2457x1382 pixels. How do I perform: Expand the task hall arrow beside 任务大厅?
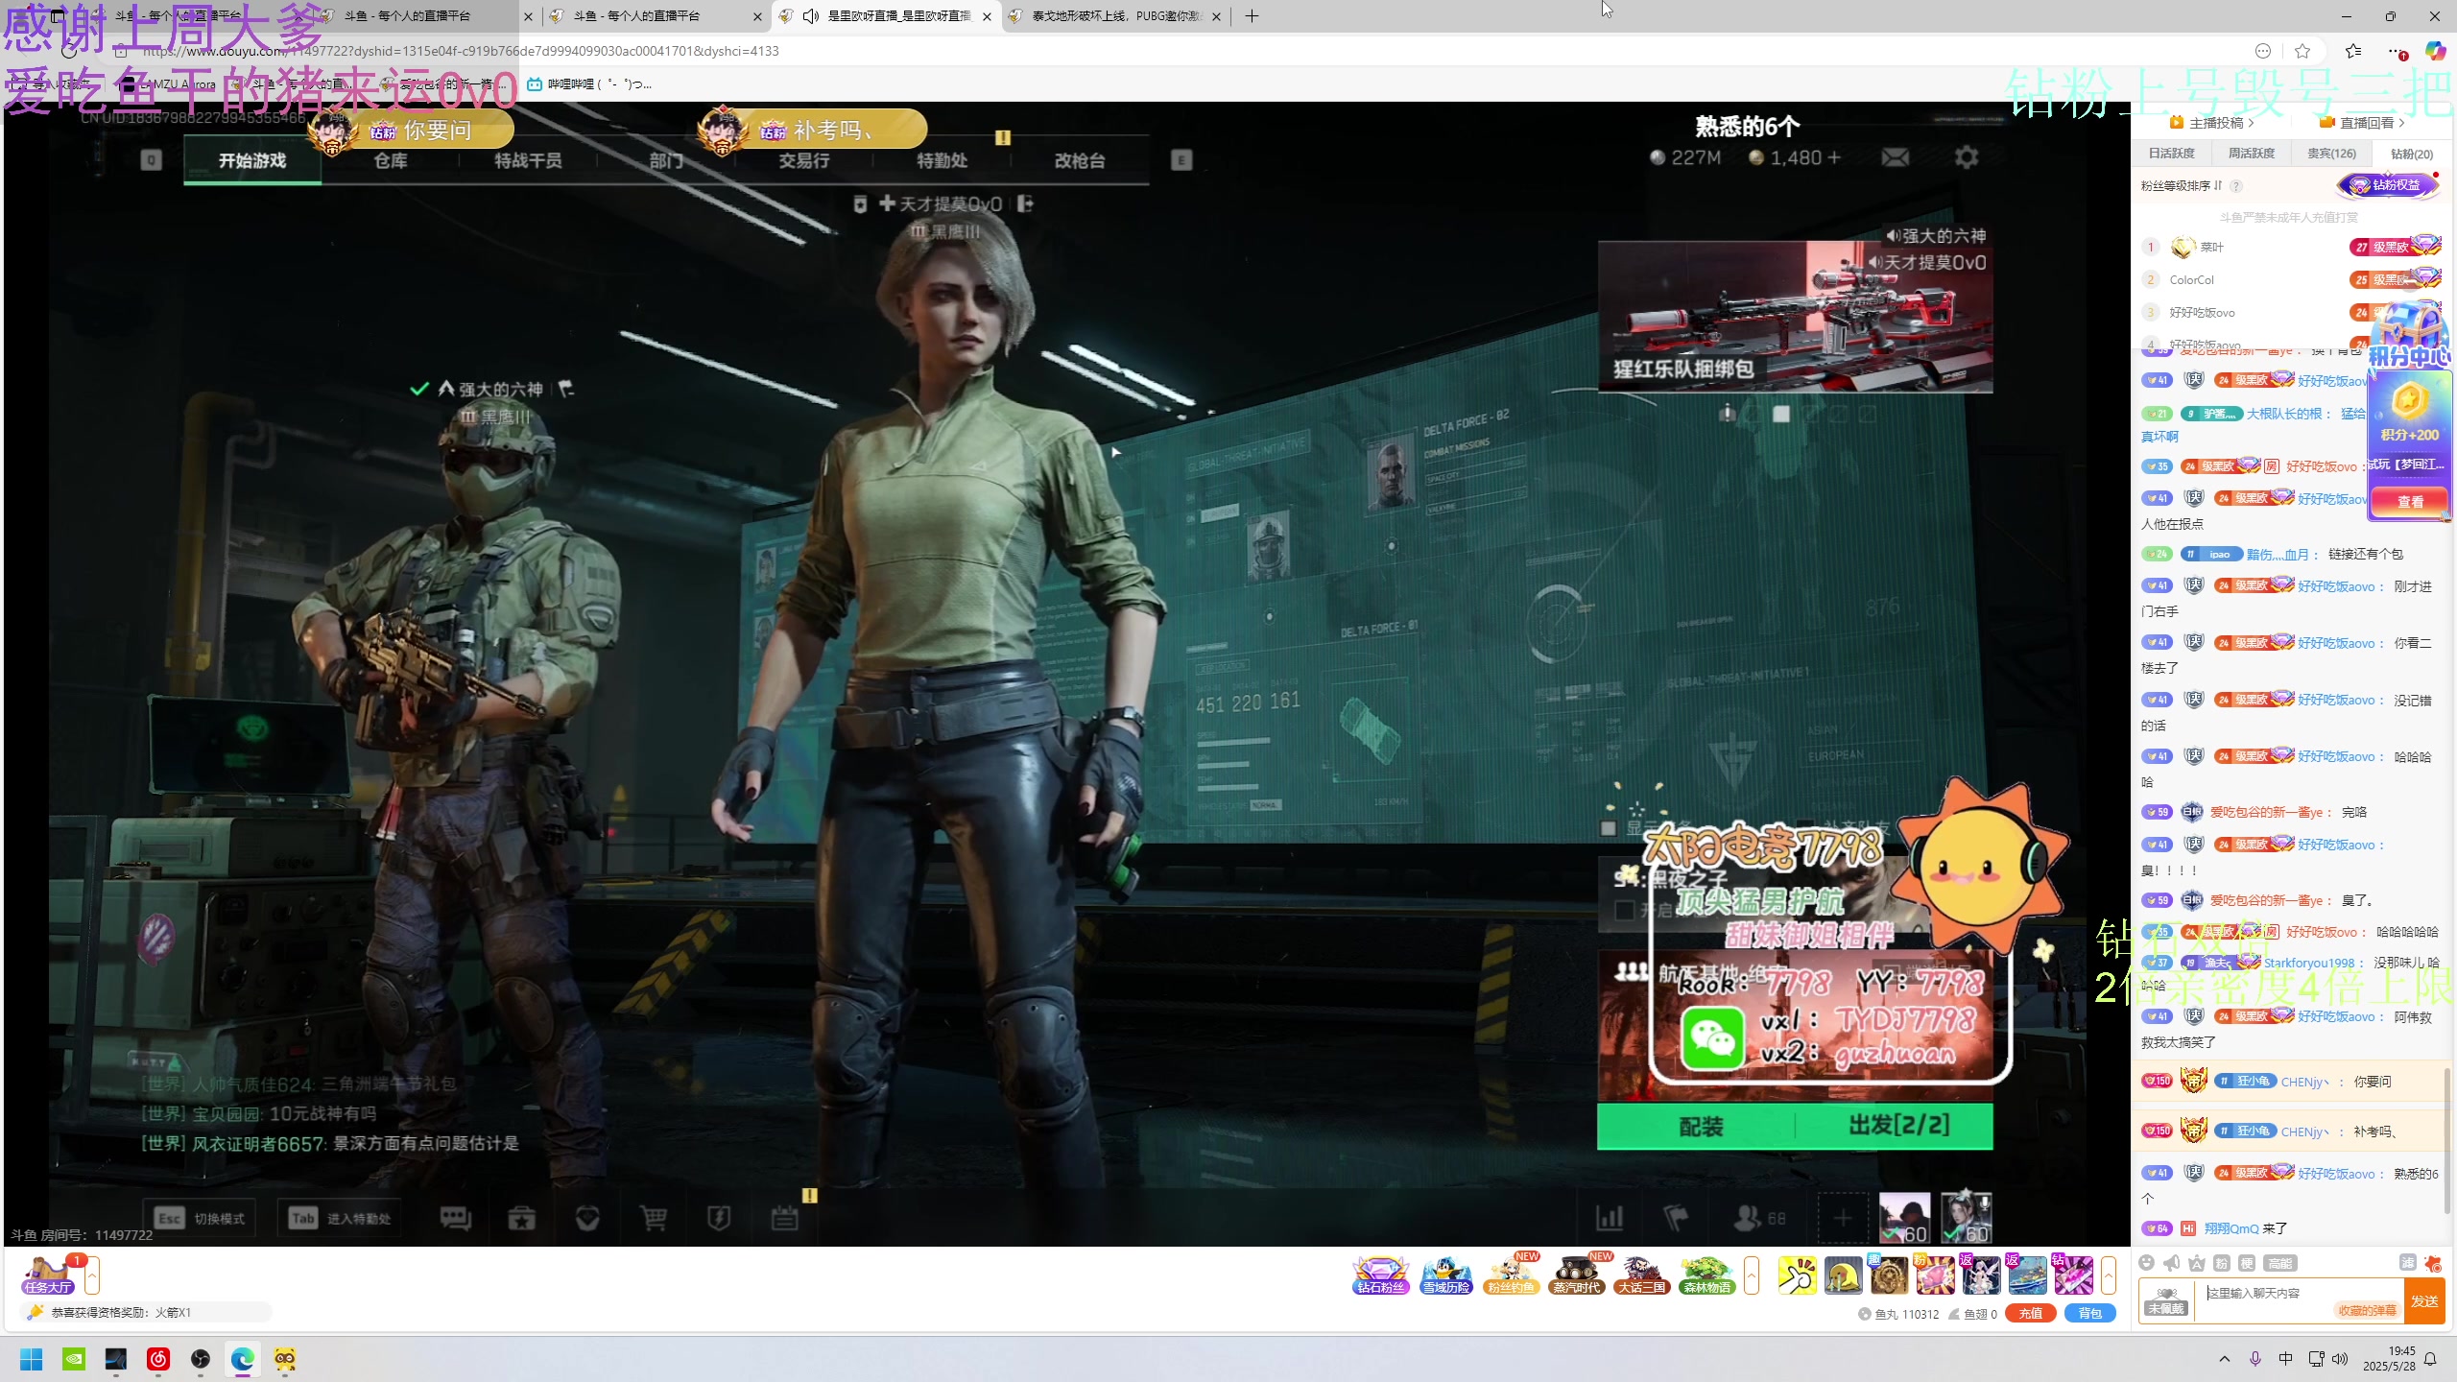(92, 1275)
